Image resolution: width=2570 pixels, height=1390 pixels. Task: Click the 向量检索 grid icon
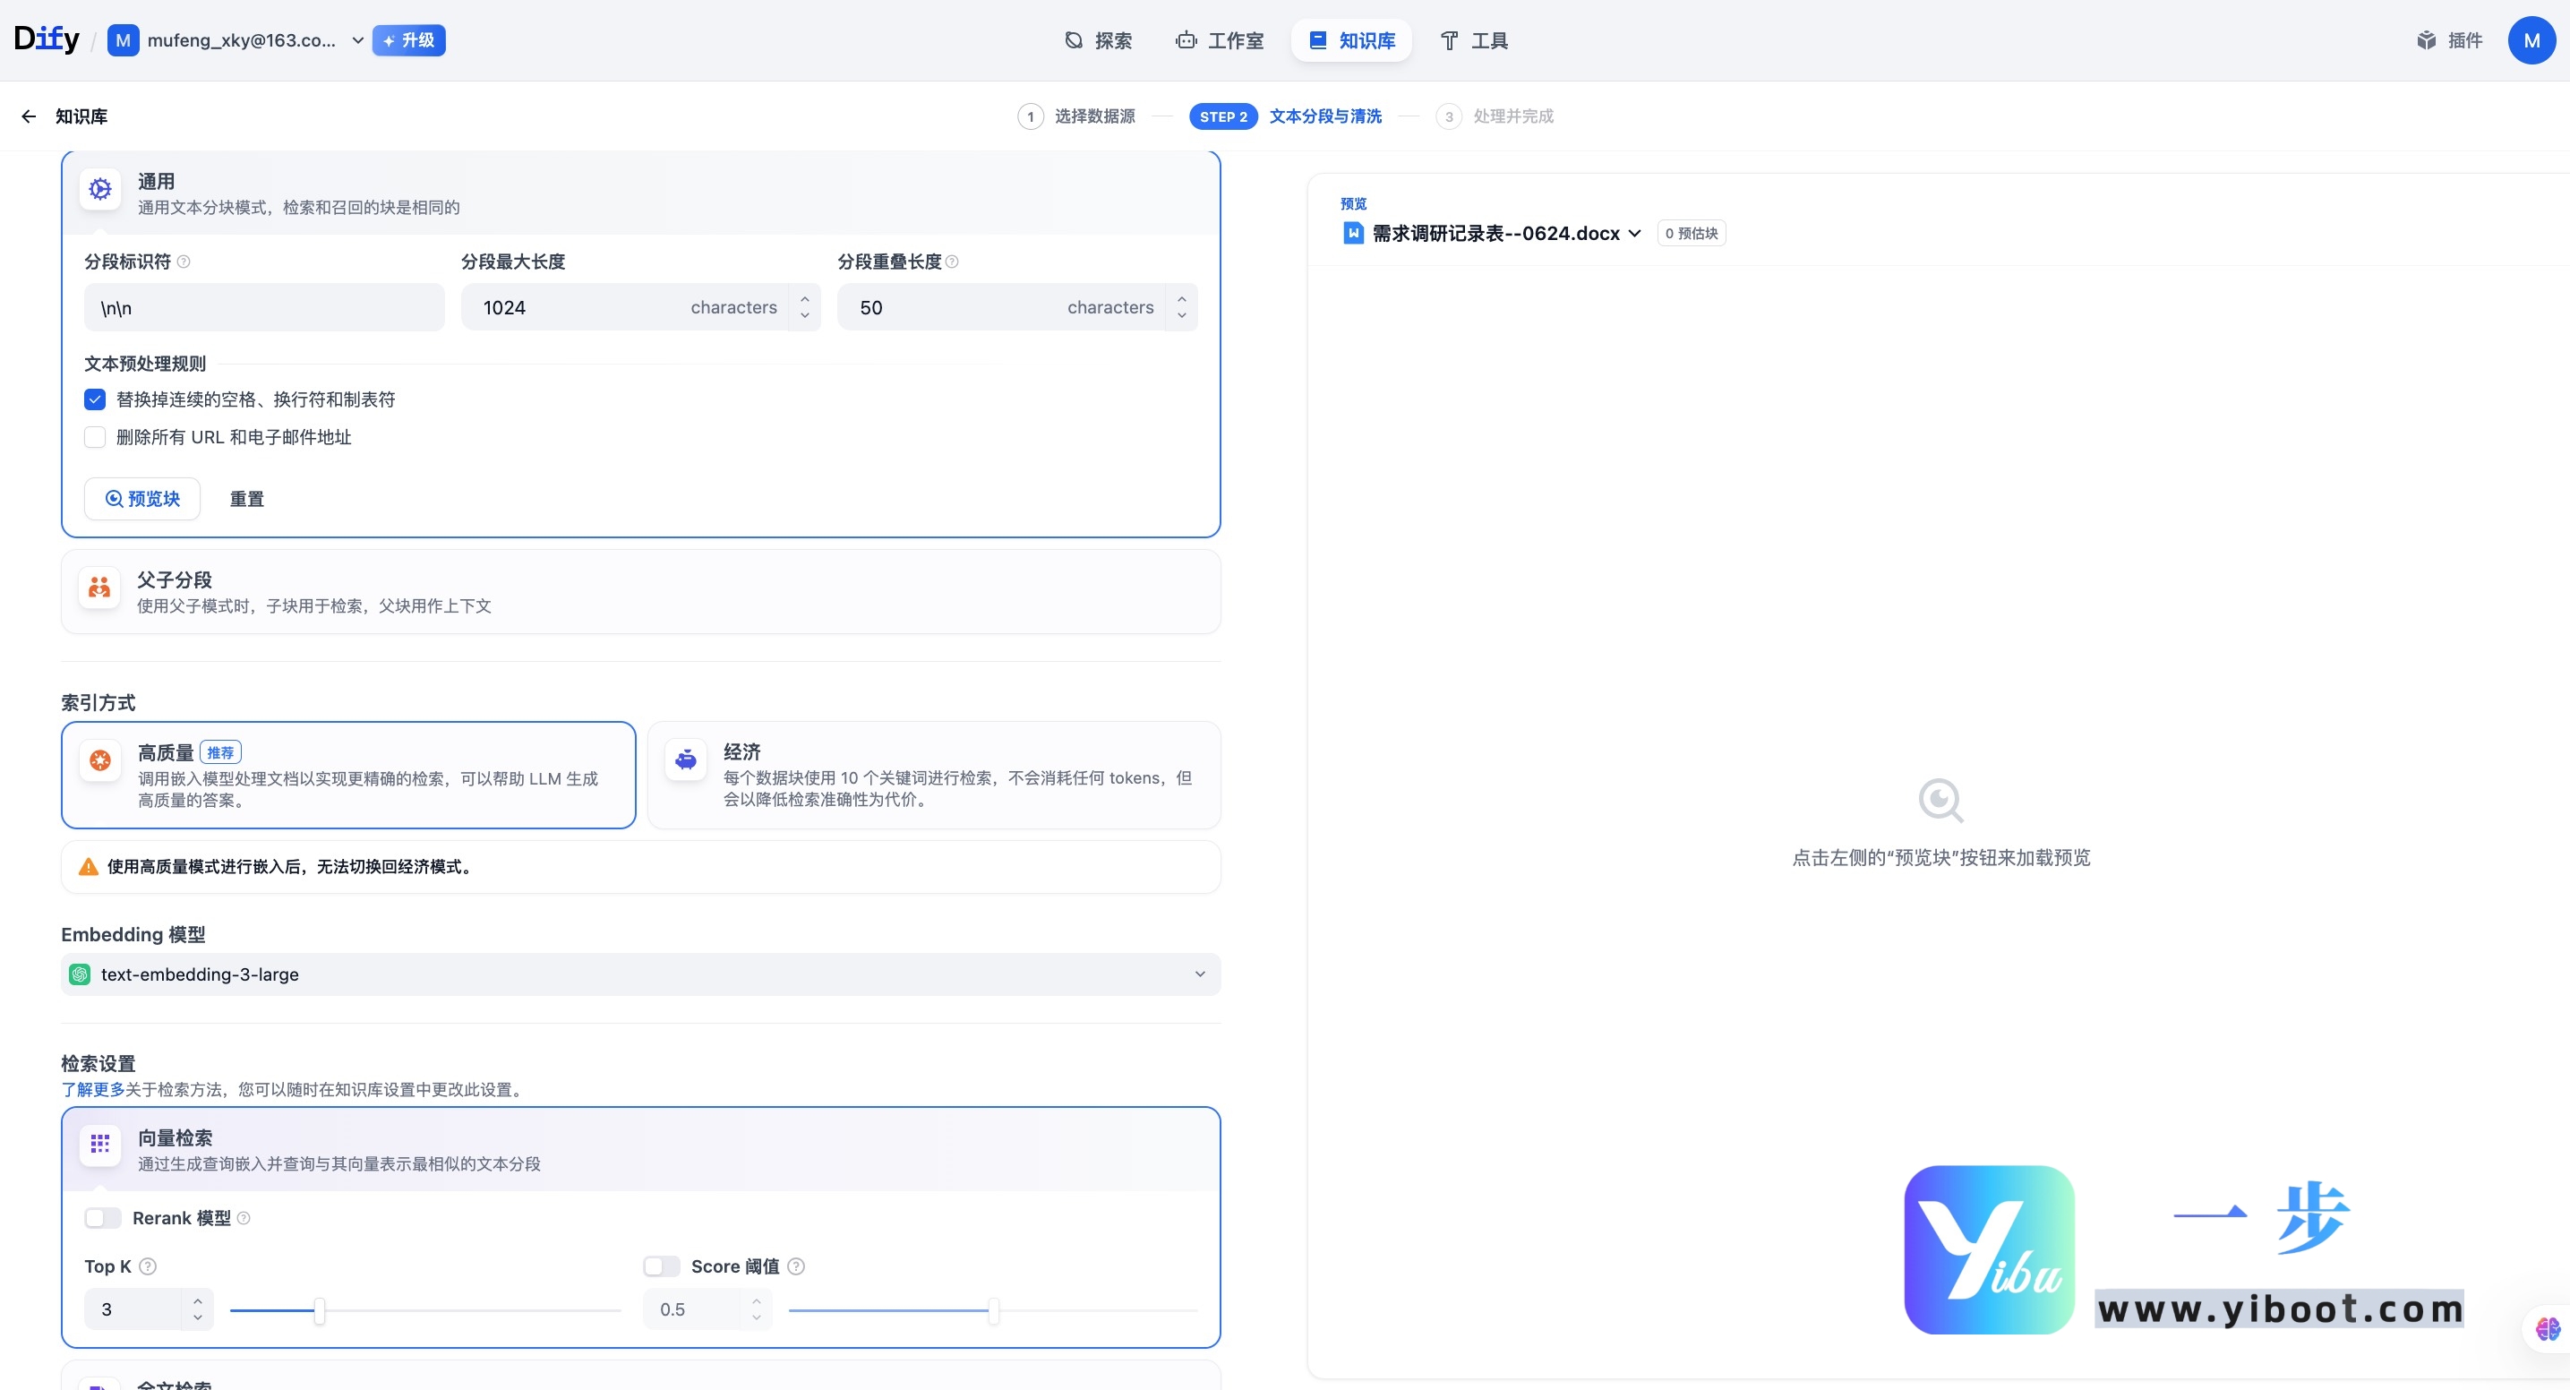99,1145
